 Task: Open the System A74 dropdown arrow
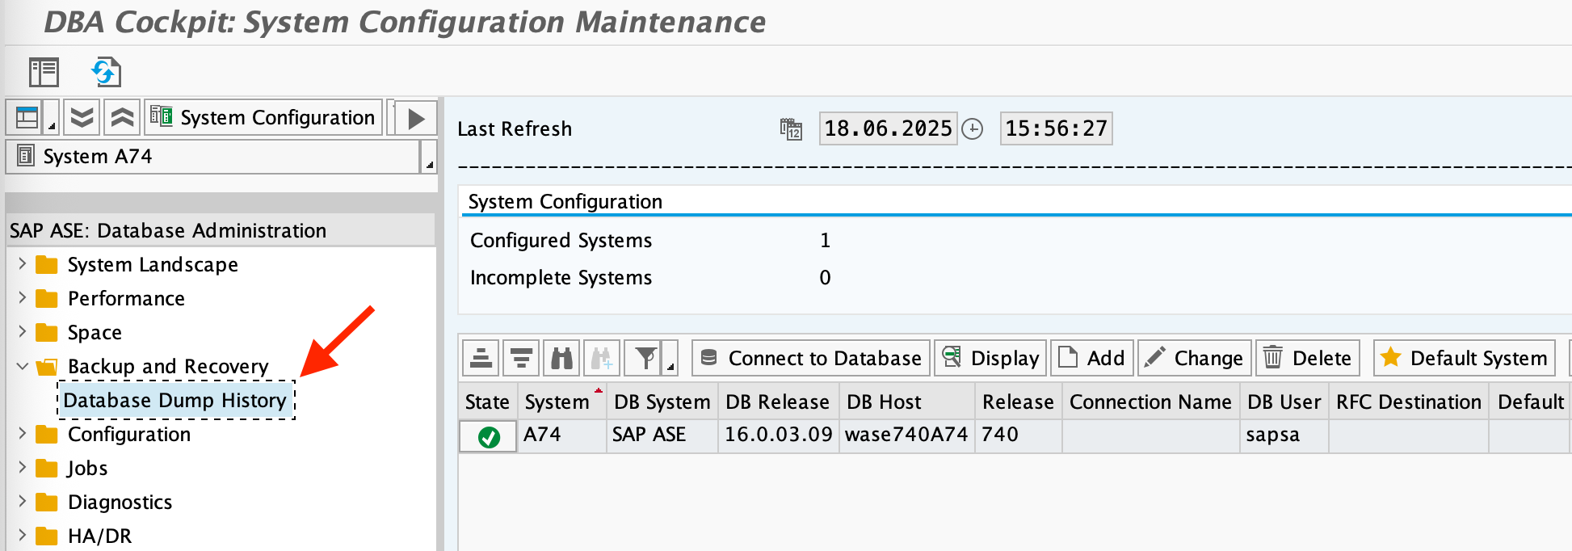(x=429, y=158)
